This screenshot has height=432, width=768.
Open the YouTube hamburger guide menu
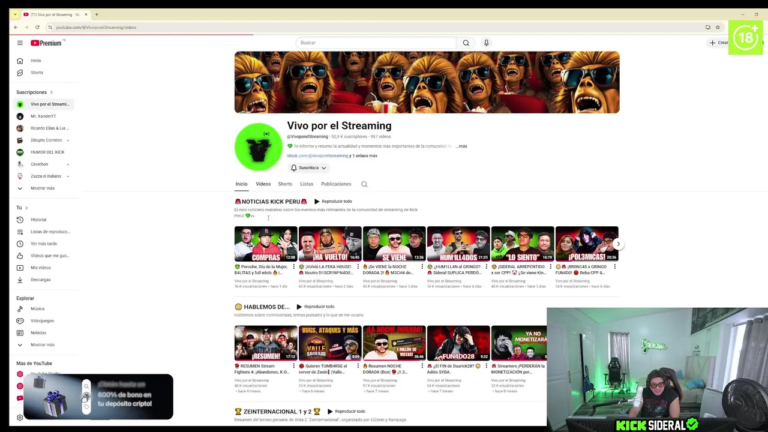pos(20,43)
